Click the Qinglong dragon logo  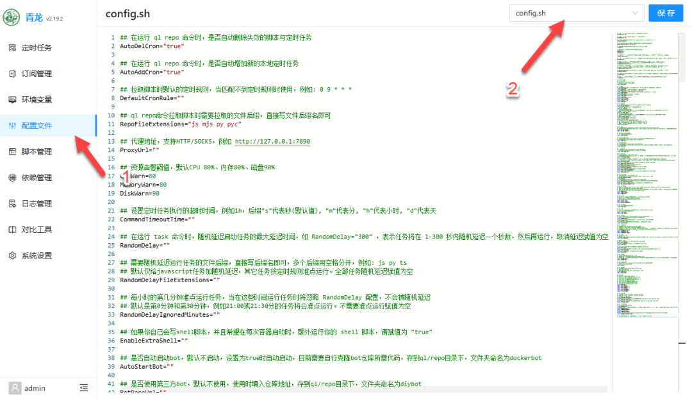[x=12, y=17]
